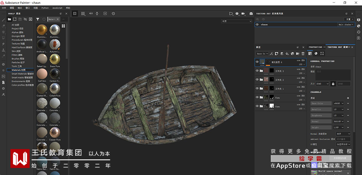Select Brushes category in shelf list
Screen dimensions: 362x175
pyautogui.click(x=17, y=59)
